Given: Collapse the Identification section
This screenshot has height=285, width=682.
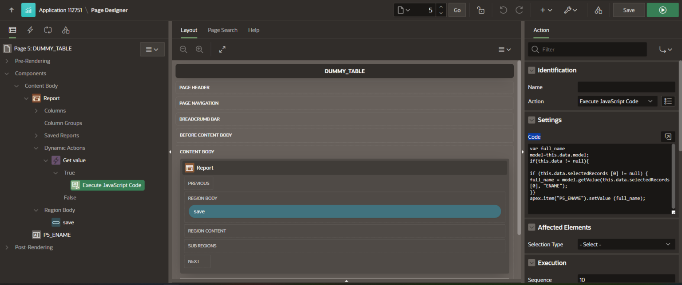Looking at the screenshot, I should (531, 70).
